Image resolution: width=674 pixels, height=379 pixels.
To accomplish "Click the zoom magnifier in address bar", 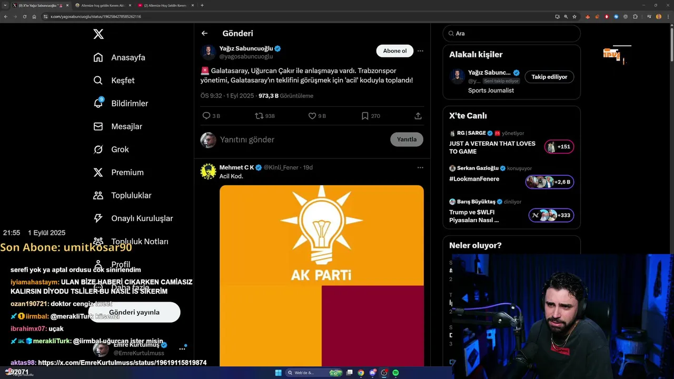I will (x=566, y=16).
